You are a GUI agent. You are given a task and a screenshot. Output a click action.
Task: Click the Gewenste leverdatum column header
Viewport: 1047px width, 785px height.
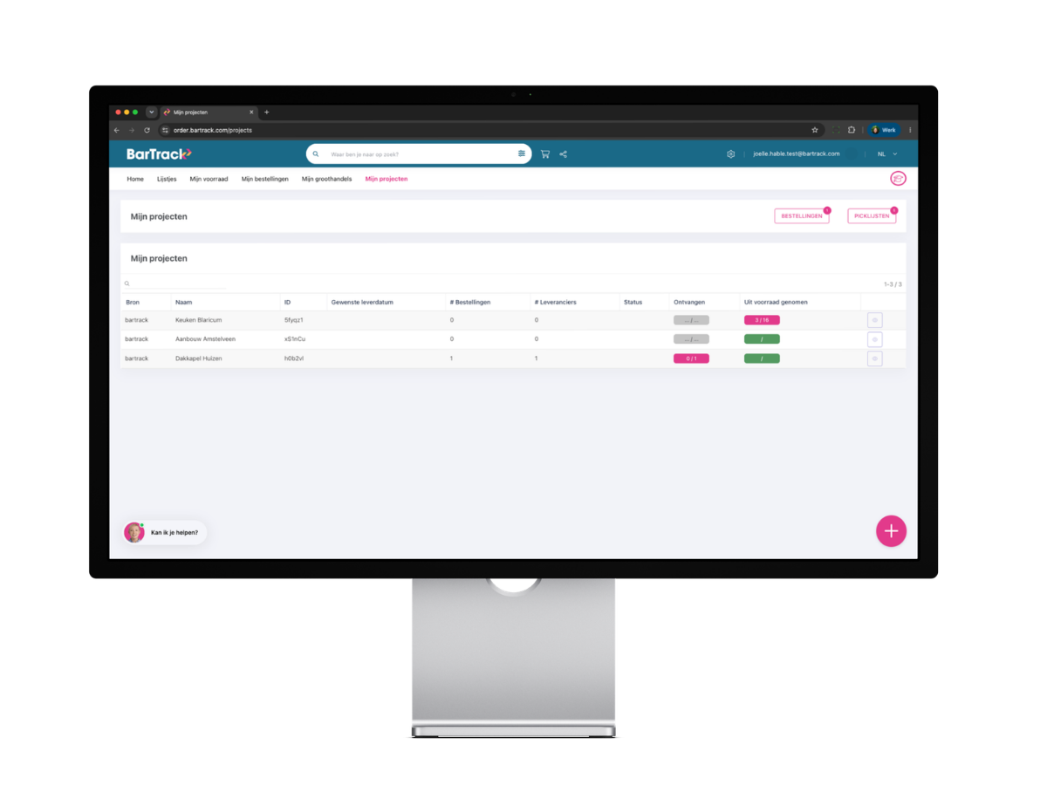pyautogui.click(x=362, y=302)
